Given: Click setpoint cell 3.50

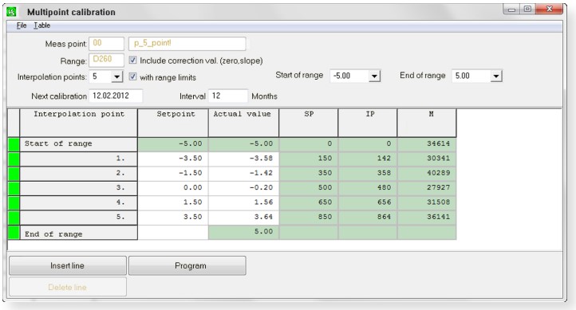Looking at the screenshot, I should (173, 218).
